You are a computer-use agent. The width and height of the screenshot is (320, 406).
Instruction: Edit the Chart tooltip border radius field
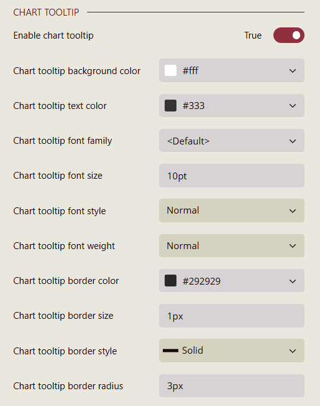[x=232, y=386]
